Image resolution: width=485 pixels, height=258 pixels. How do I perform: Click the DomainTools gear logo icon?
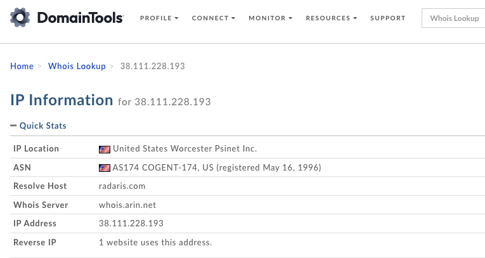tap(20, 18)
